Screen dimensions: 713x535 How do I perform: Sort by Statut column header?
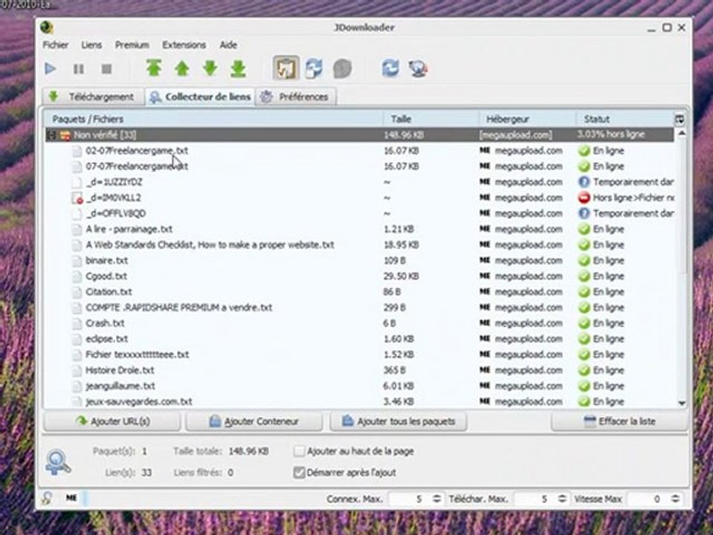(x=625, y=119)
